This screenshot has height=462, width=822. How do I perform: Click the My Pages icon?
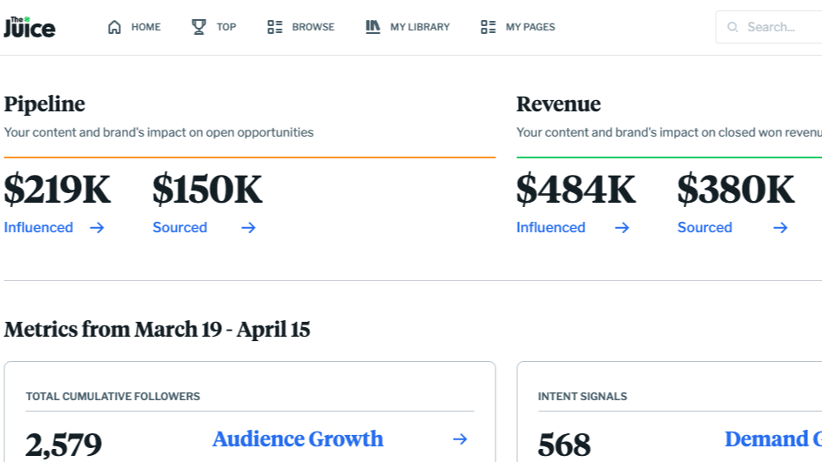pos(488,27)
